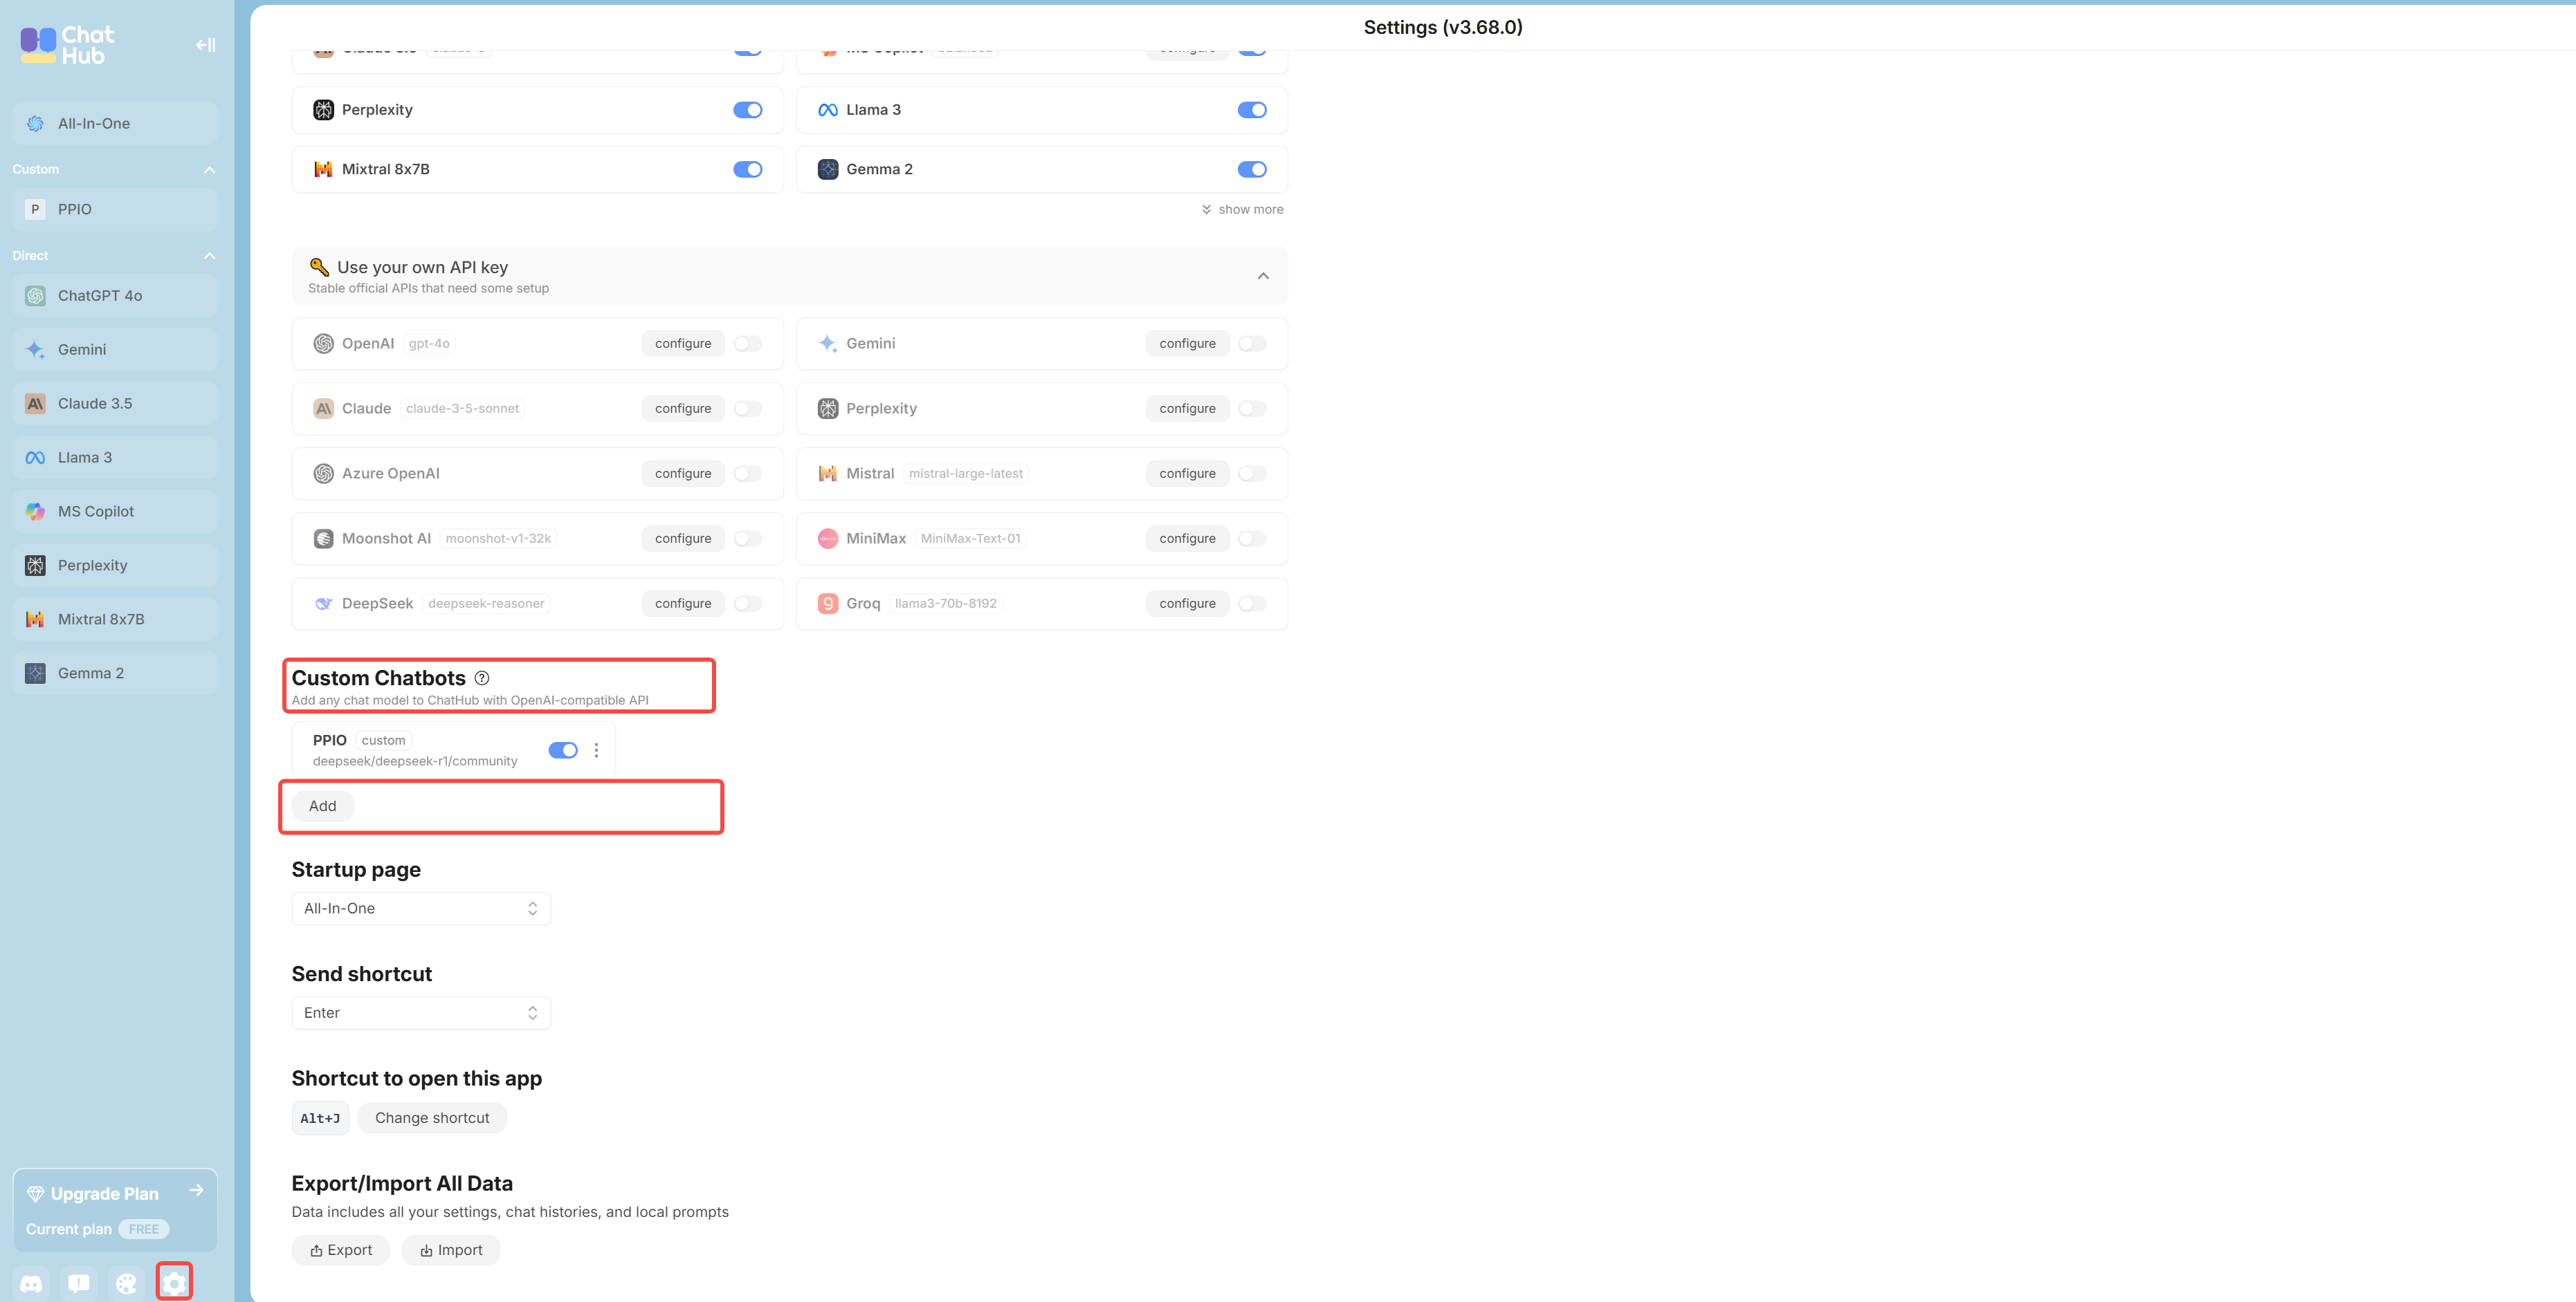Click the Mistral icon in the API key list

(828, 474)
